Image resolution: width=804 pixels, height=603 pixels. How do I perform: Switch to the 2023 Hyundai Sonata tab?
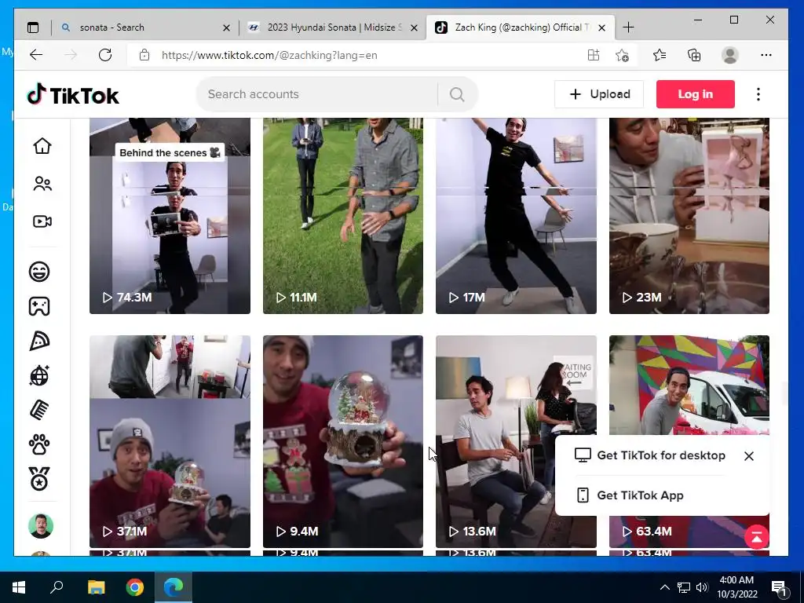pyautogui.click(x=333, y=27)
